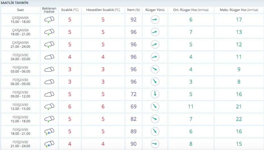
Task: Click the wind direction arrow for Perşembe 06.00 - 09.00
Action: pyautogui.click(x=155, y=82)
